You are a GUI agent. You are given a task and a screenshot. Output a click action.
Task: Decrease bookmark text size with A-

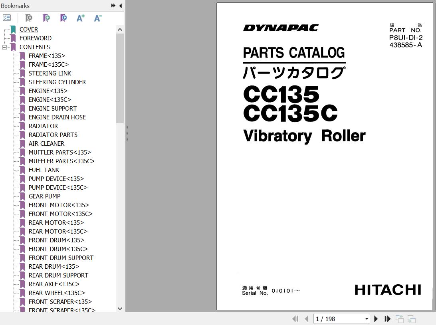pyautogui.click(x=98, y=18)
